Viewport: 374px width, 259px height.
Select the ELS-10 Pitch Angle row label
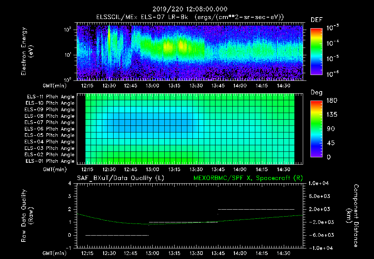click(x=50, y=103)
